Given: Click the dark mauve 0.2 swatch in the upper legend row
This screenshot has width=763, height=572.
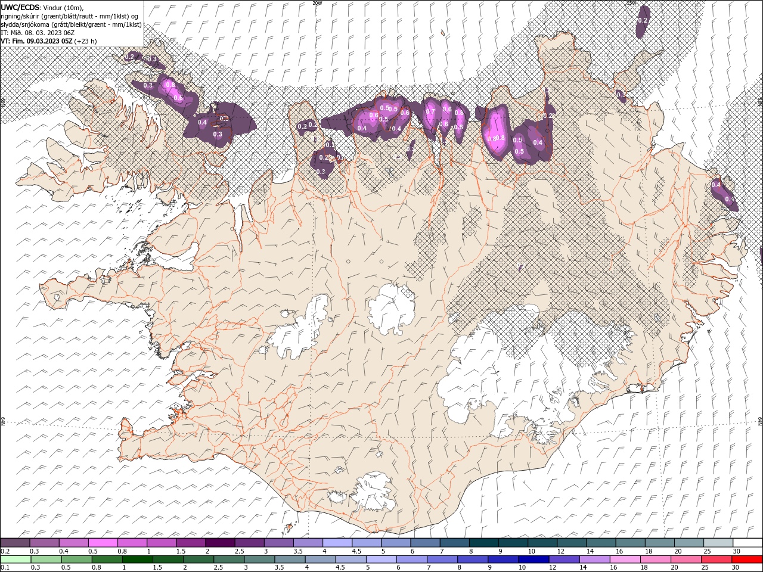Looking at the screenshot, I should click(15, 543).
